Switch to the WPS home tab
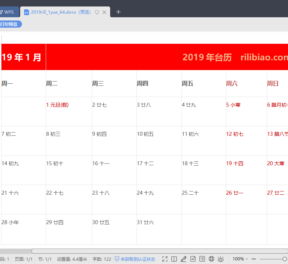Image resolution: width=288 pixels, height=264 pixels. (9, 12)
